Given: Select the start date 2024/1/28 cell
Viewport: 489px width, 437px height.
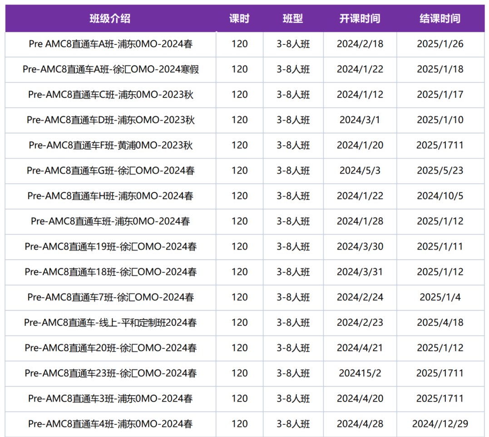Looking at the screenshot, I should [x=360, y=221].
